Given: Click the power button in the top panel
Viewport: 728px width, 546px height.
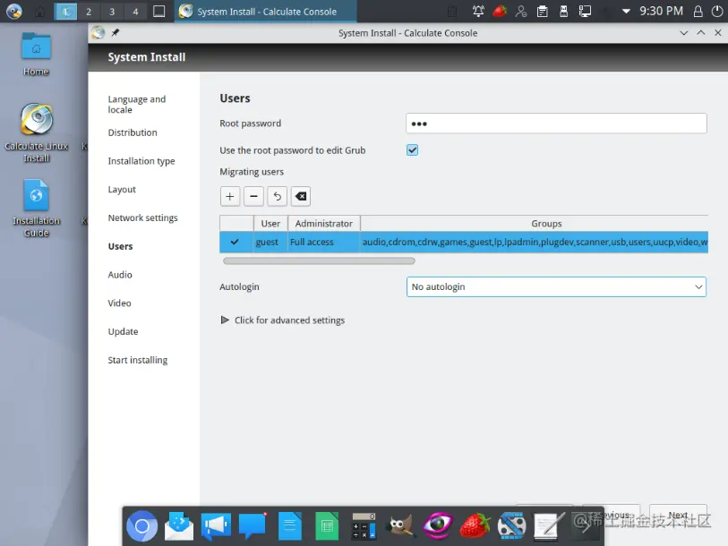Looking at the screenshot, I should coord(717,11).
